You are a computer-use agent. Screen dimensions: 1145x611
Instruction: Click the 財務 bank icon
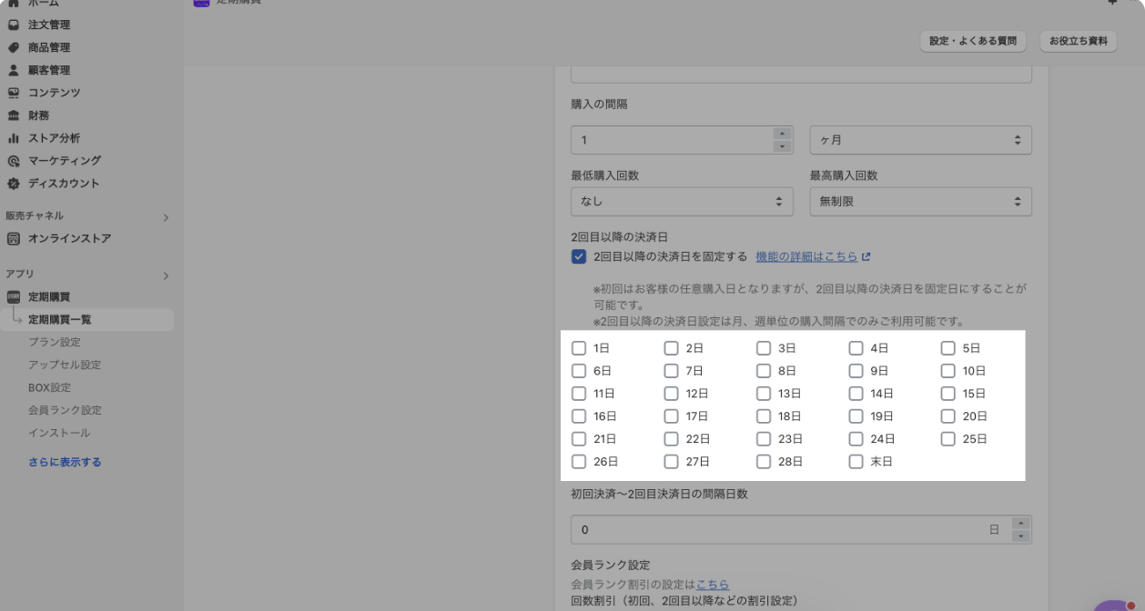tap(14, 115)
